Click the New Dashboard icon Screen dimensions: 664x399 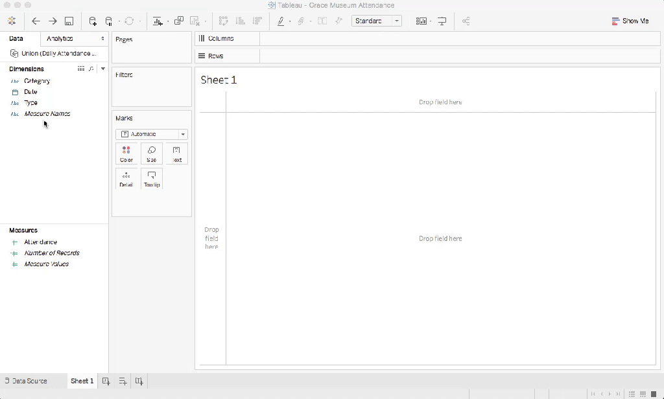(123, 382)
